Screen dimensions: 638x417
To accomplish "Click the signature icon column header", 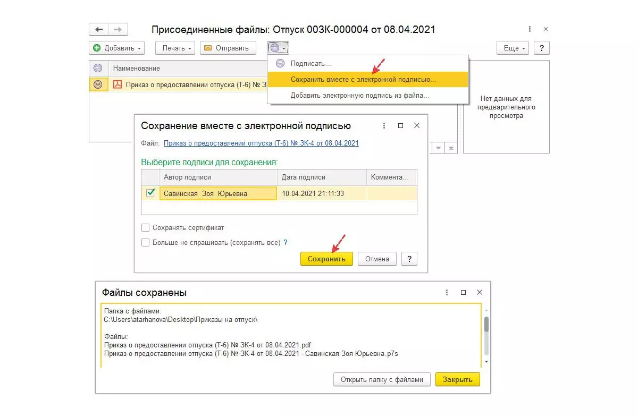I will (x=98, y=68).
